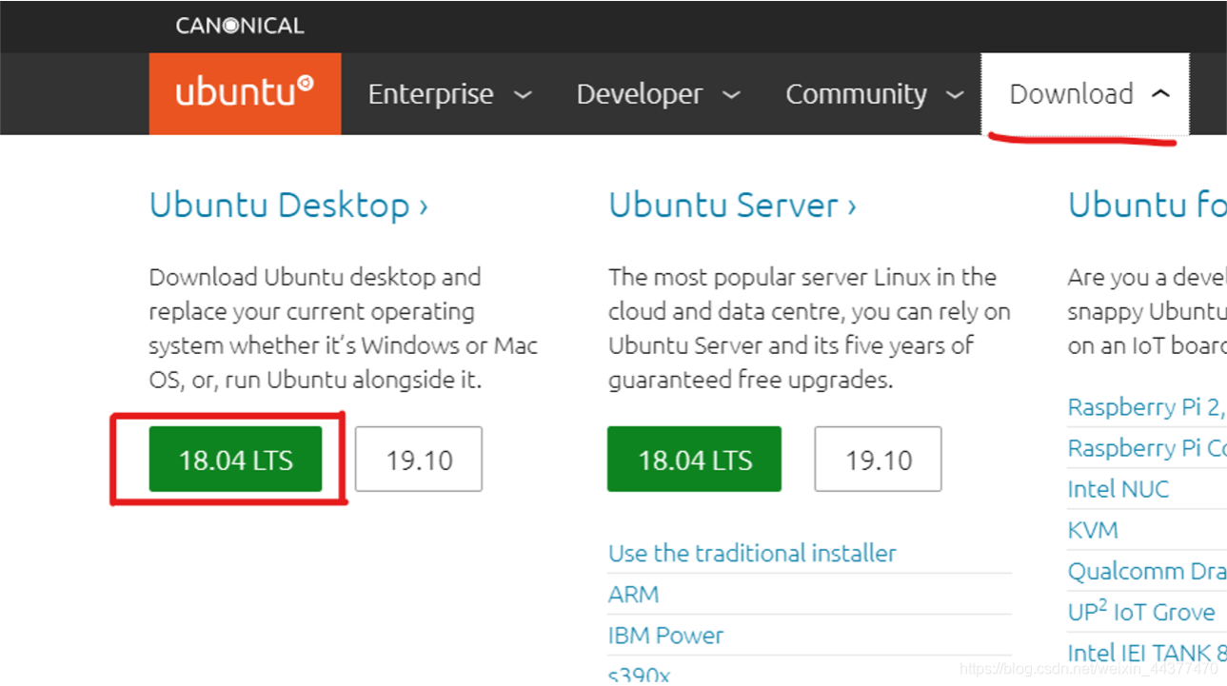
Task: Click the Ubuntu logo home link
Action: 245,93
